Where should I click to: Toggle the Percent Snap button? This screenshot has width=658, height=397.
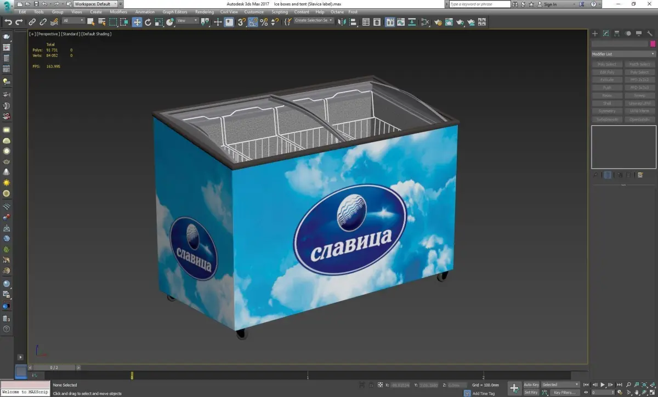tap(264, 22)
